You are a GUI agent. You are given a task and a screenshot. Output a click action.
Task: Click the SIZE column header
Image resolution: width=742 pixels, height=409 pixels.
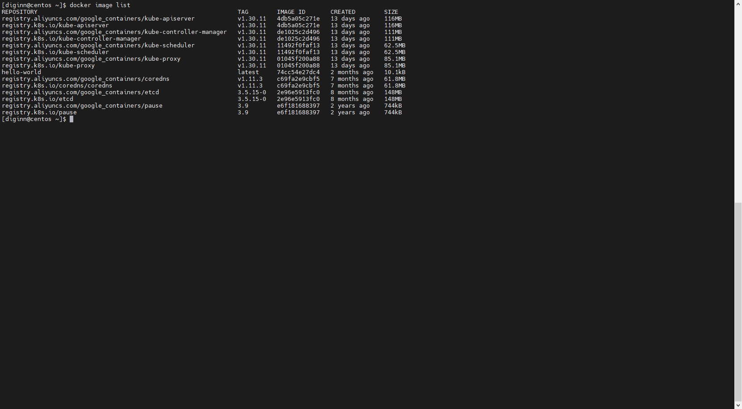(391, 12)
